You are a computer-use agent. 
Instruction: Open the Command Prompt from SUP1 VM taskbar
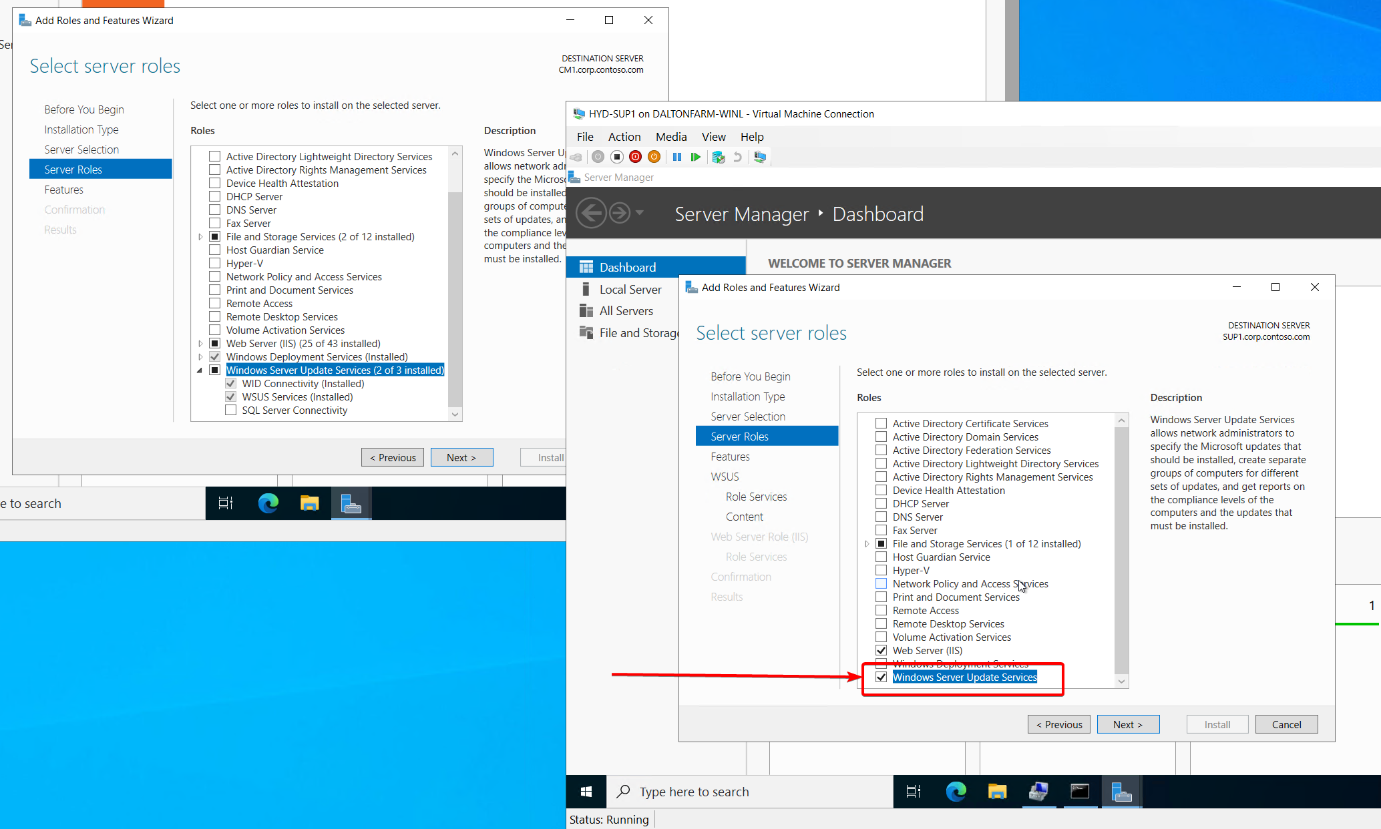point(1080,792)
